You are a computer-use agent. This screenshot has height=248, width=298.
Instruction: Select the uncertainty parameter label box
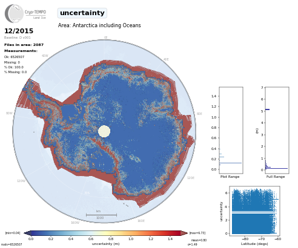pyautogui.click(x=82, y=13)
